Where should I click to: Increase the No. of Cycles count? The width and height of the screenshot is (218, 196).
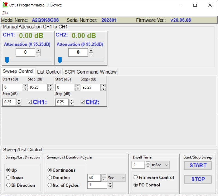pos(110,183)
